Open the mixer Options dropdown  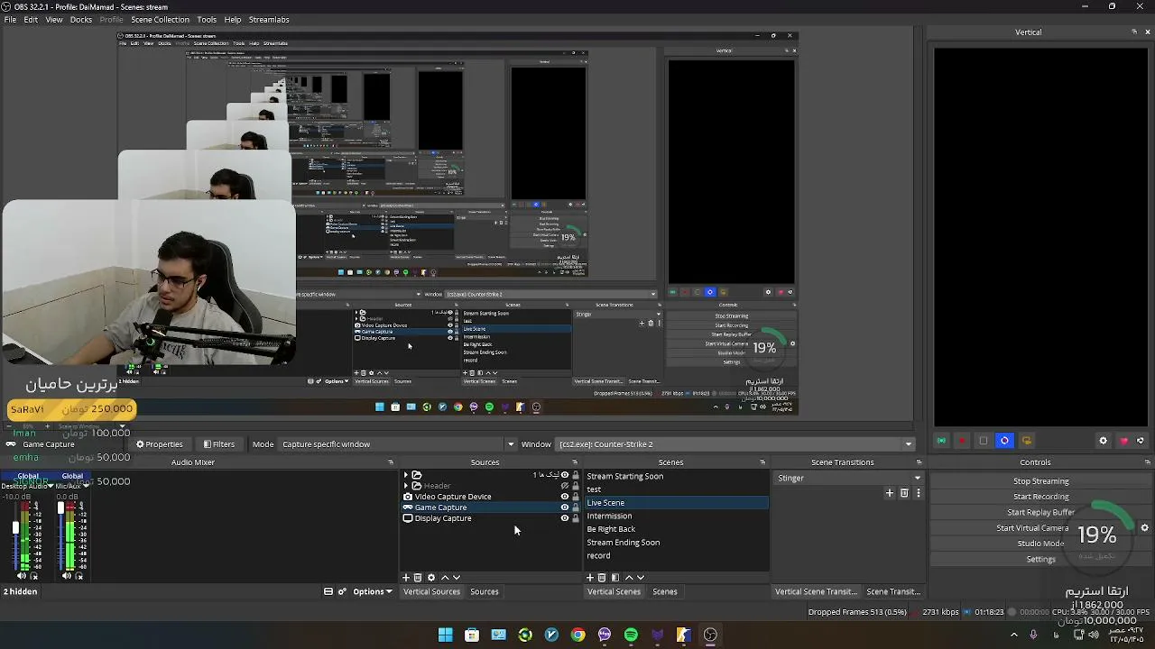pos(372,591)
